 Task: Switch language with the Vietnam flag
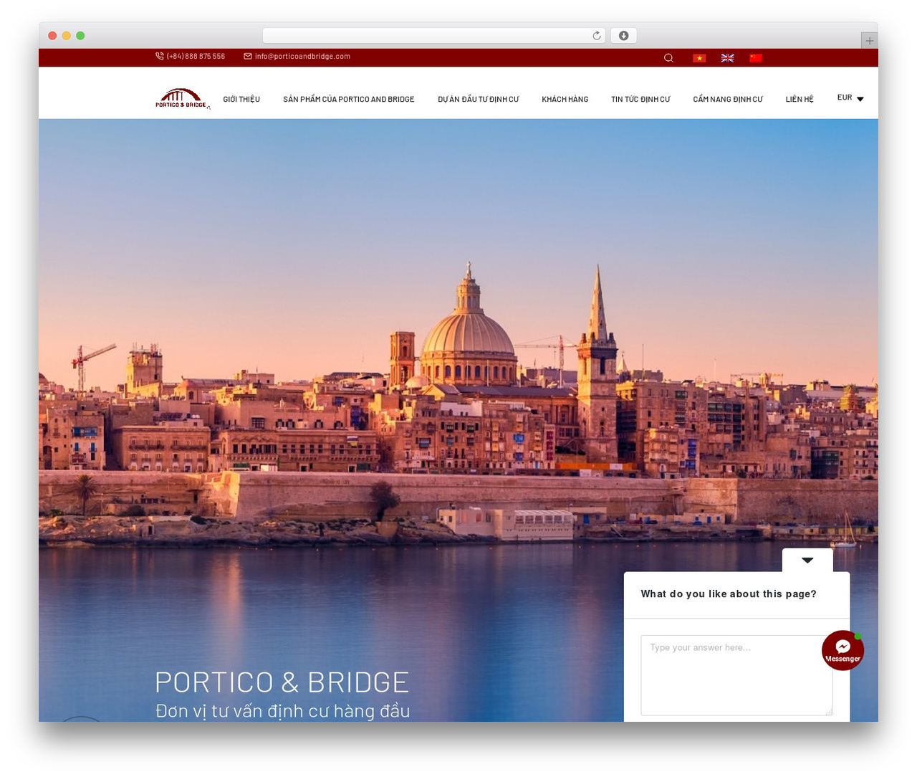tap(699, 58)
